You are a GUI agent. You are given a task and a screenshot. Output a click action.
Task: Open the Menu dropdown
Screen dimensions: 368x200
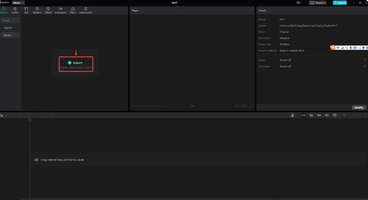(18, 3)
